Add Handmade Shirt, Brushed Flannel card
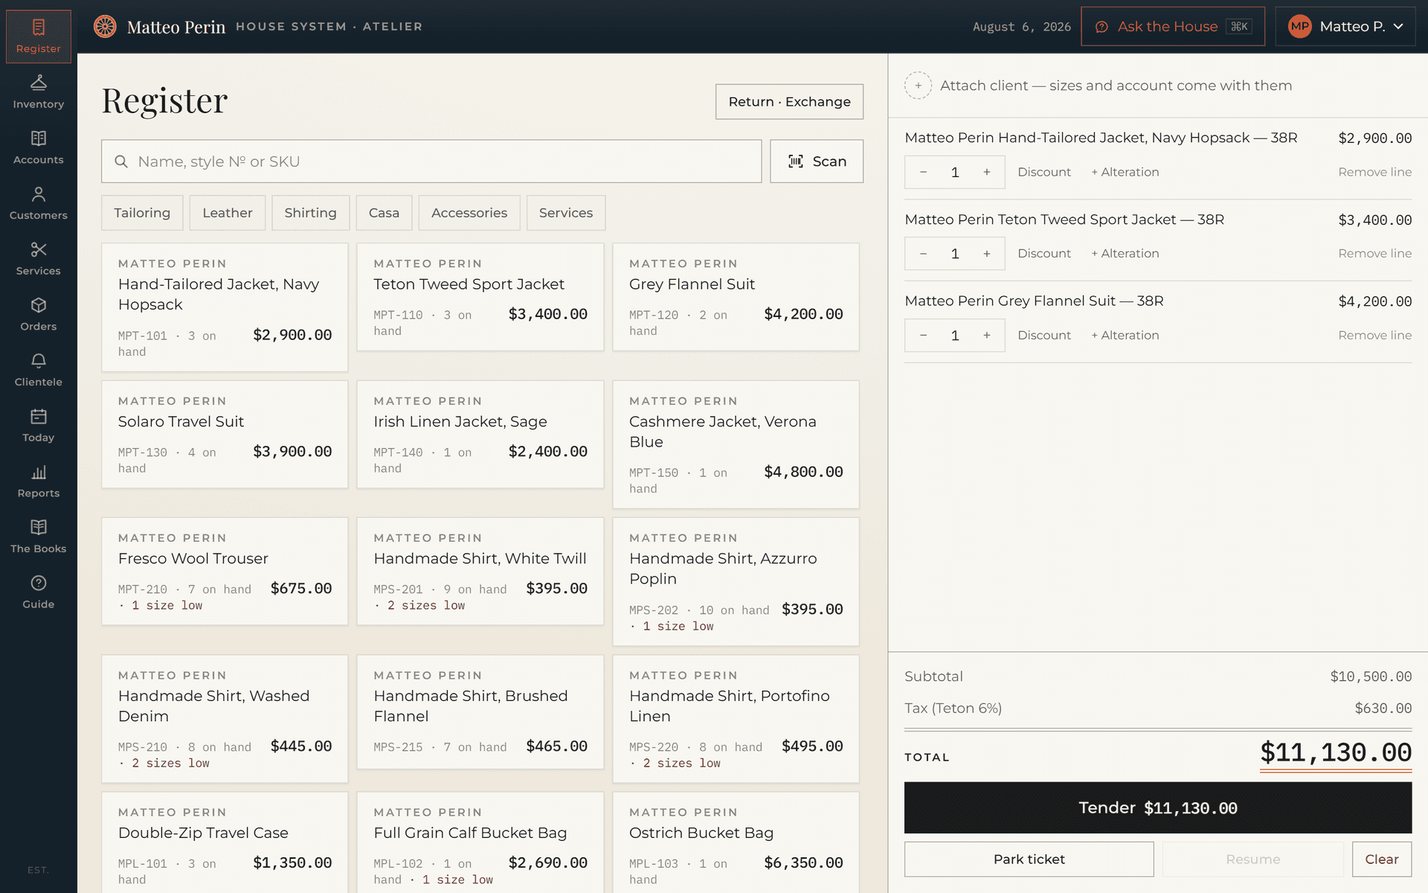1428x893 pixels. pyautogui.click(x=480, y=712)
